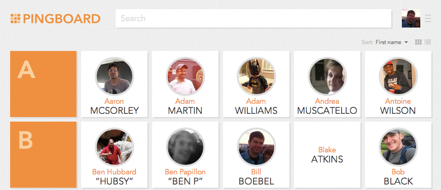
Task: Open Andrea Muscatello's profile photo
Action: pyautogui.click(x=327, y=76)
